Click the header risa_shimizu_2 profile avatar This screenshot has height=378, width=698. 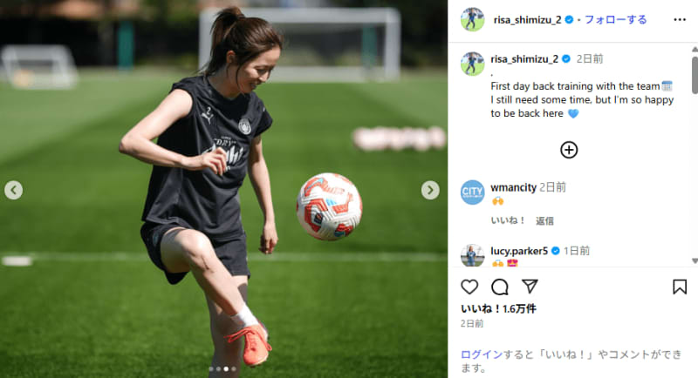pos(472,19)
